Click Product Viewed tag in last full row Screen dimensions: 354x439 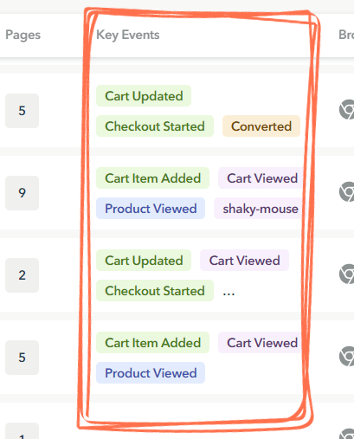pos(151,373)
